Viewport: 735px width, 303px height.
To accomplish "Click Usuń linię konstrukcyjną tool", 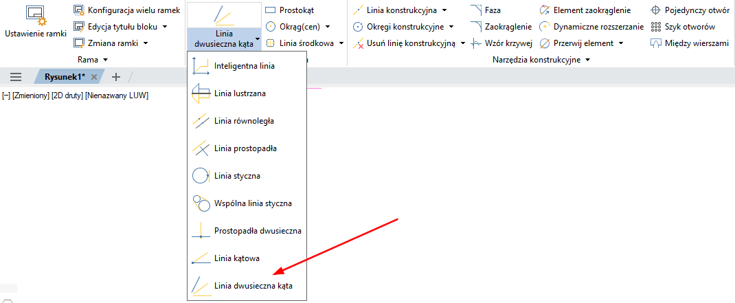I will [404, 43].
